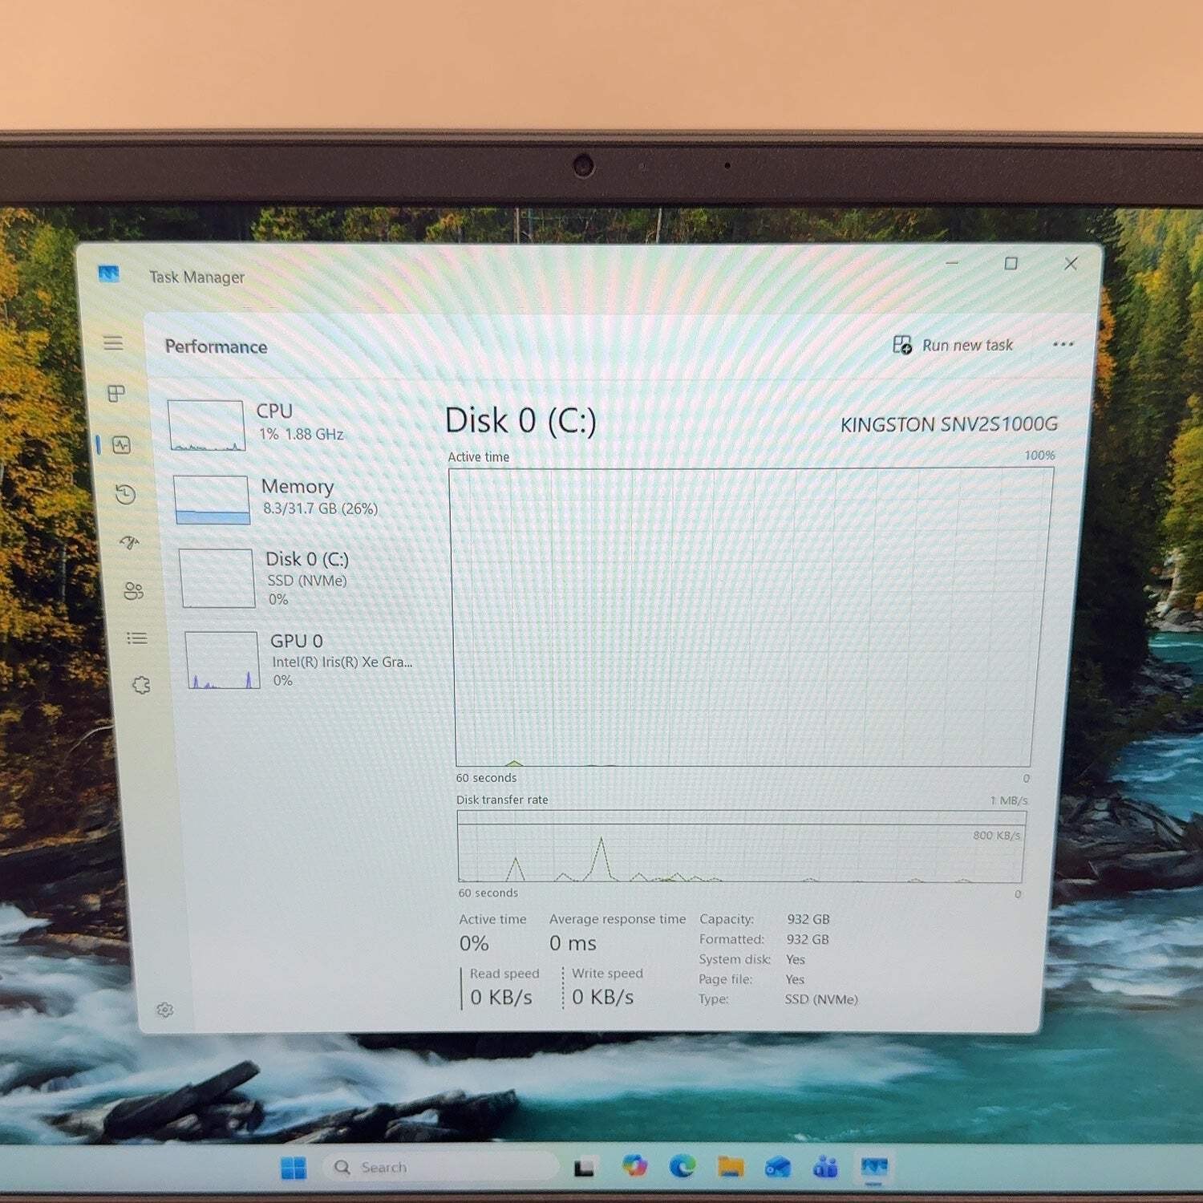
Task: Open the Startup apps page icon
Action: (x=129, y=543)
